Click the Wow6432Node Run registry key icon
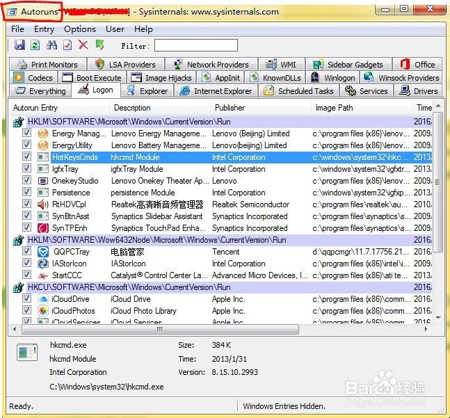450x418 pixels. point(18,240)
